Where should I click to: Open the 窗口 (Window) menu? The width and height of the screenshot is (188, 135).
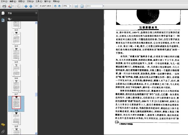click(x=48, y=1)
